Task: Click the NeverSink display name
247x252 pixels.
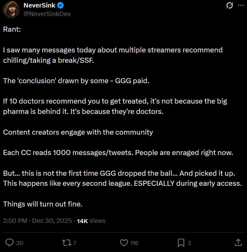Action: tap(39, 5)
